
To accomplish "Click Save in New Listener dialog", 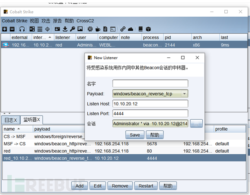I will pos(135,135).
